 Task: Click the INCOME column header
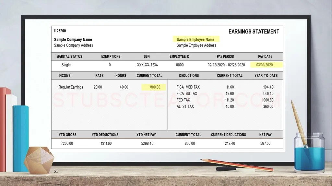click(x=65, y=75)
